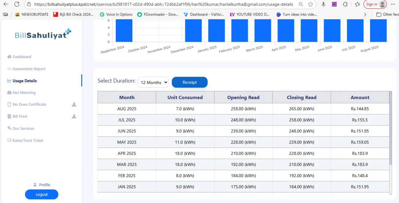Click the blue Receipt button
Image resolution: width=399 pixels, height=203 pixels.
(x=190, y=83)
